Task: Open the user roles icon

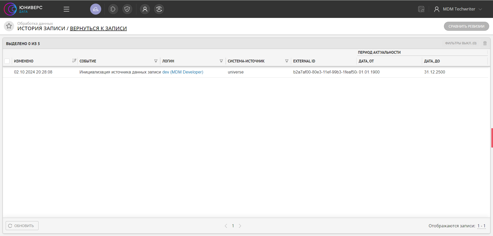Action: pos(159,9)
